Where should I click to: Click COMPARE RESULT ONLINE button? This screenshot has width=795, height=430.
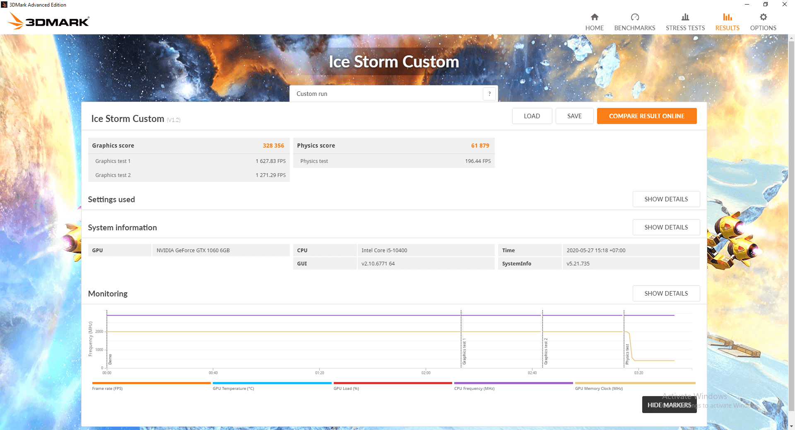point(647,116)
